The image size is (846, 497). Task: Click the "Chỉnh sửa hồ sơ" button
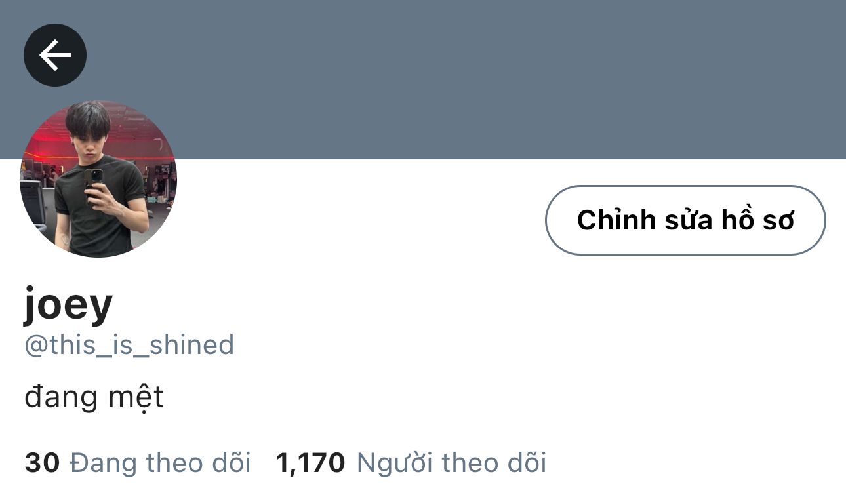[685, 220]
